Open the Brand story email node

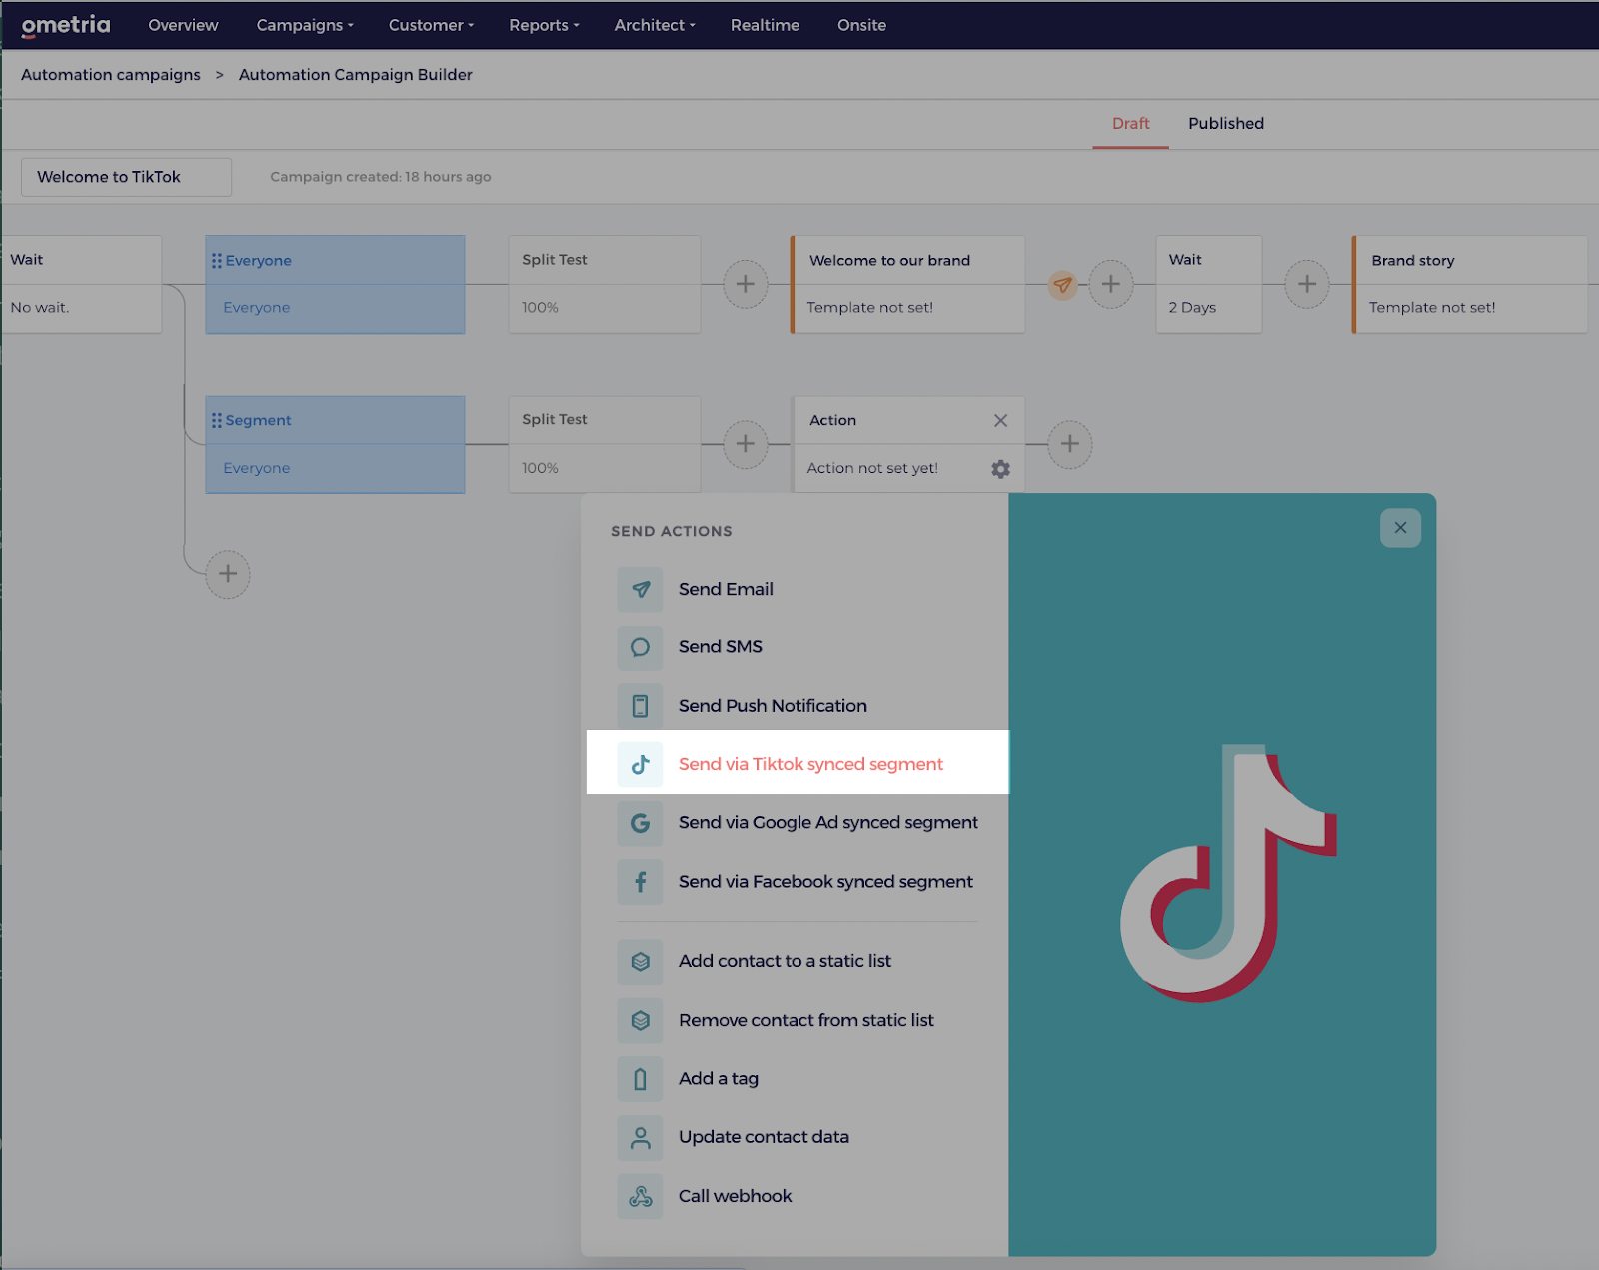[x=1469, y=285]
